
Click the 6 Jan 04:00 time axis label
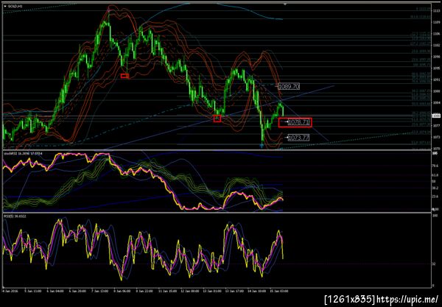click(x=55, y=291)
